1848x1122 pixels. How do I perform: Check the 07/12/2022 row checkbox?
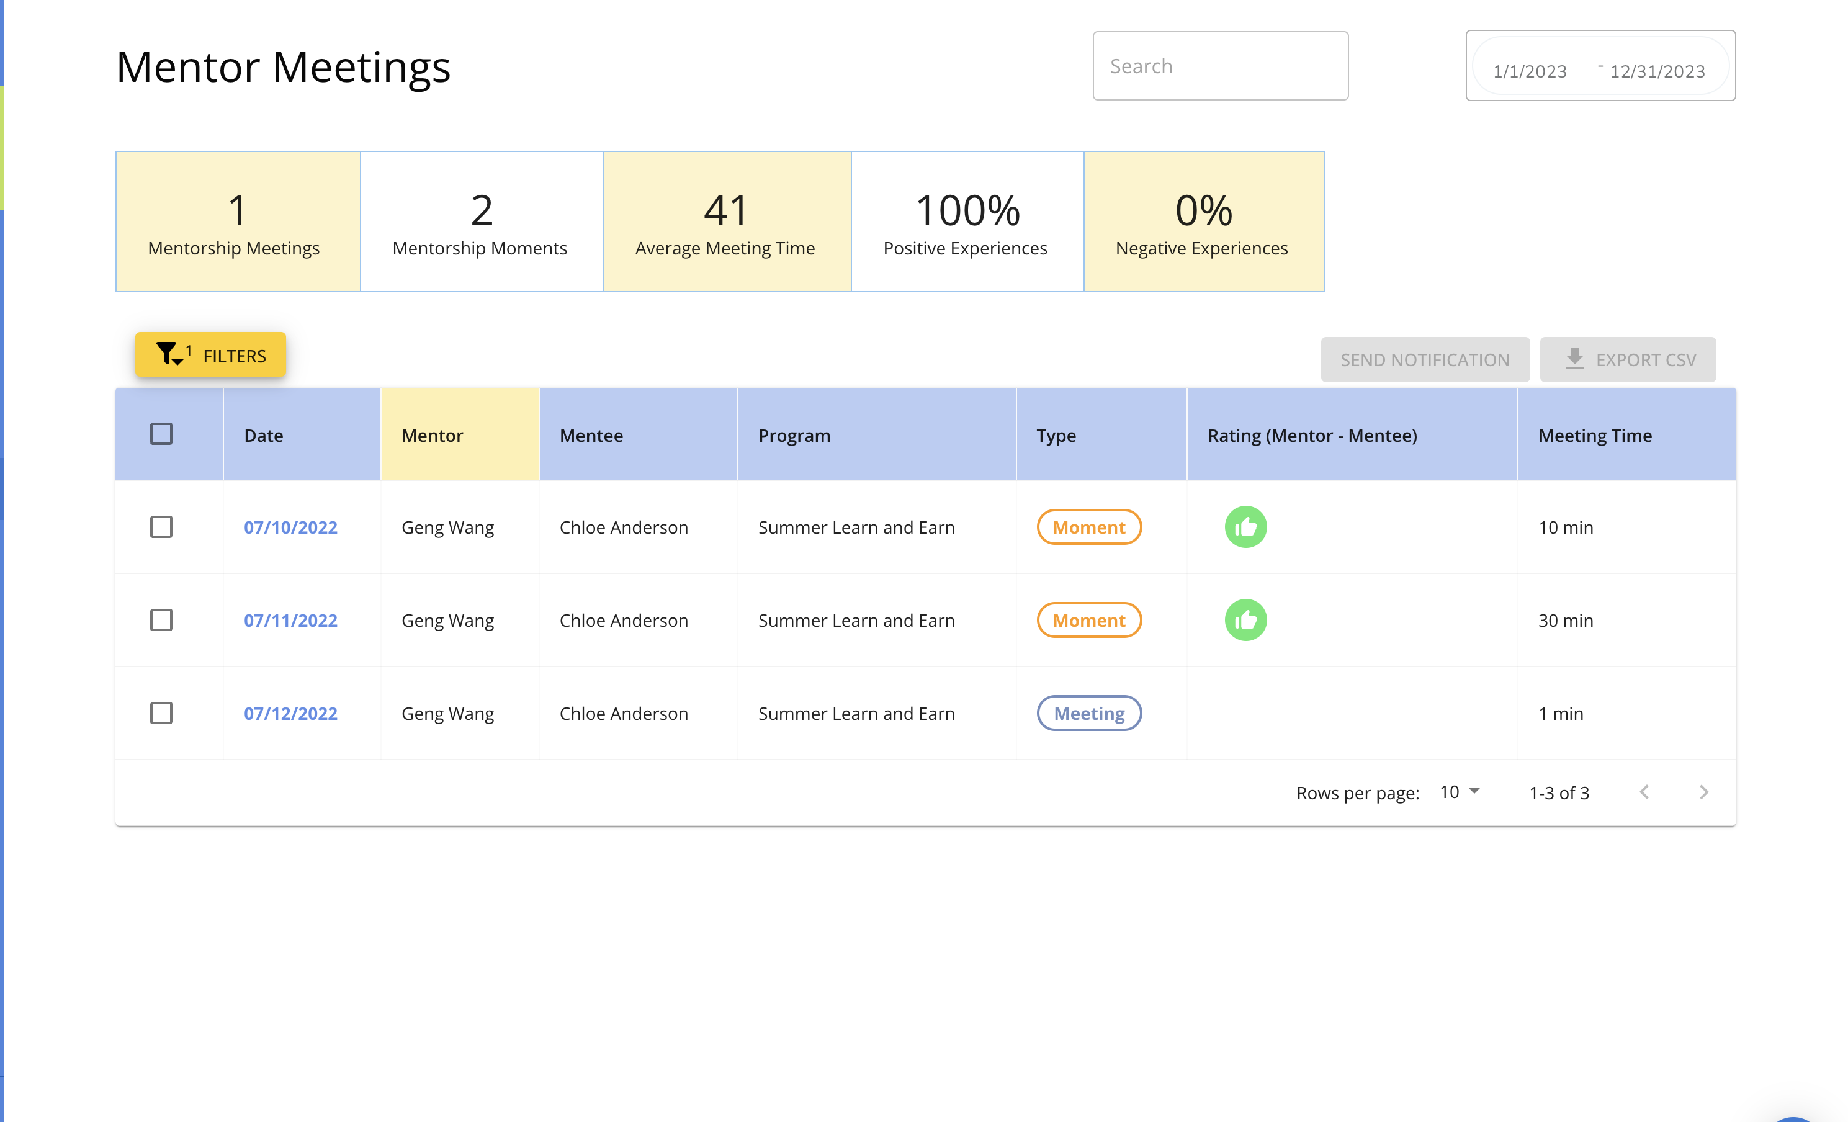pos(161,713)
